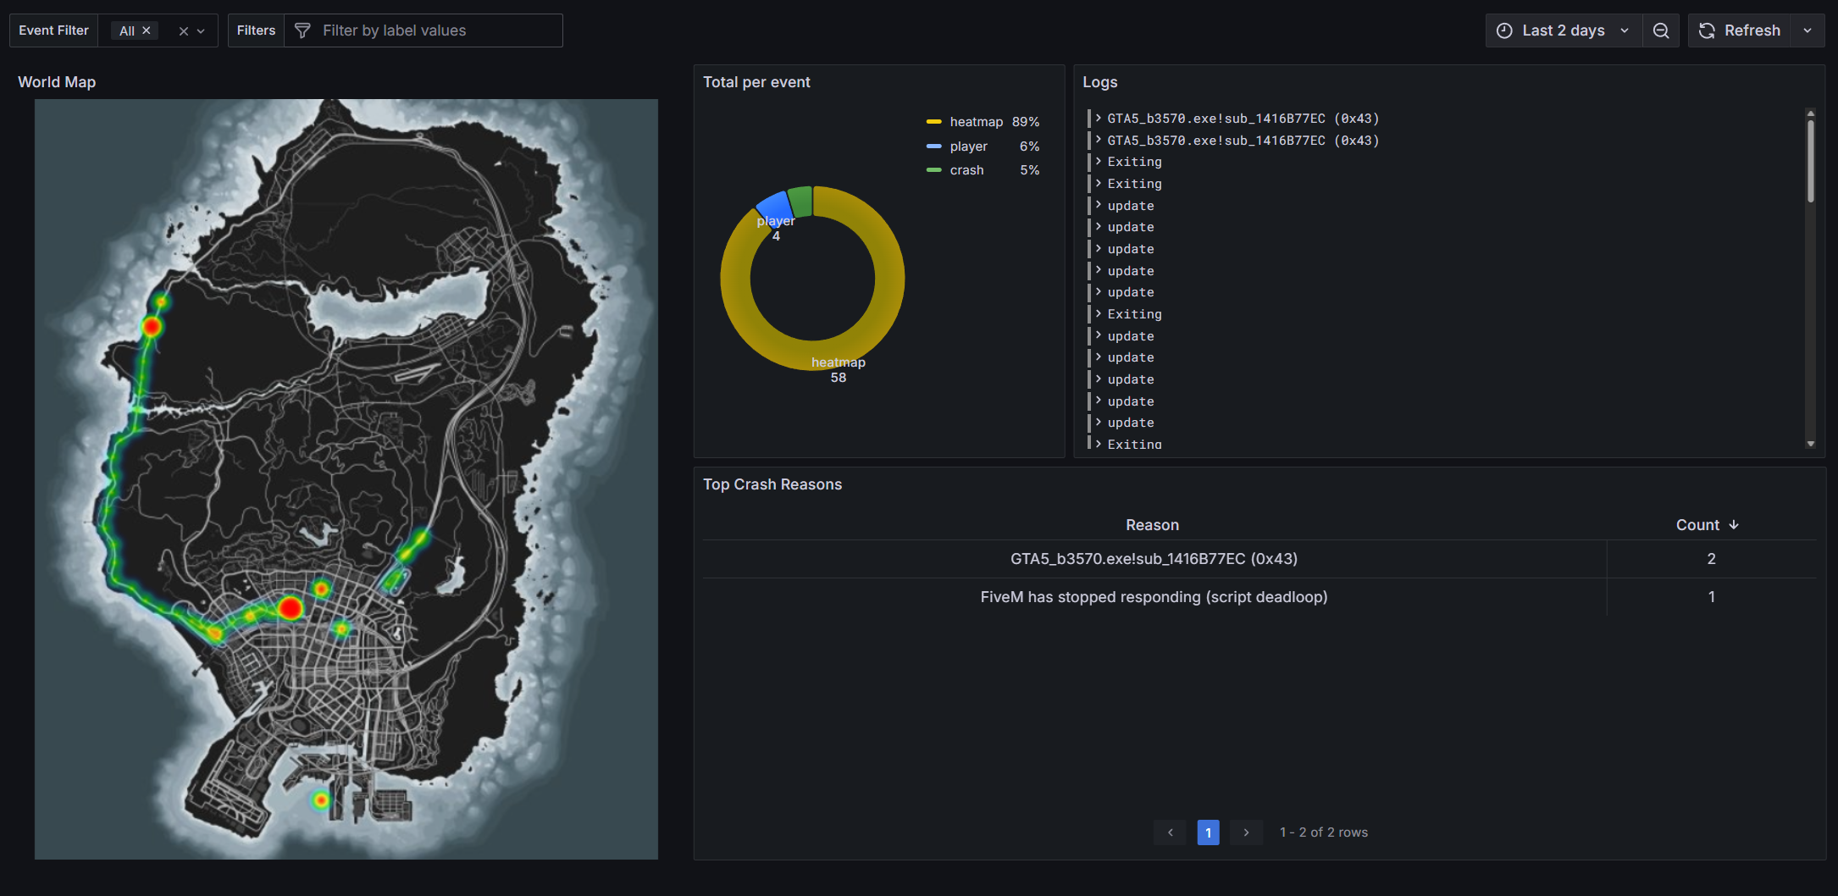The height and width of the screenshot is (896, 1838).
Task: Click the Filters label
Action: pos(256,30)
